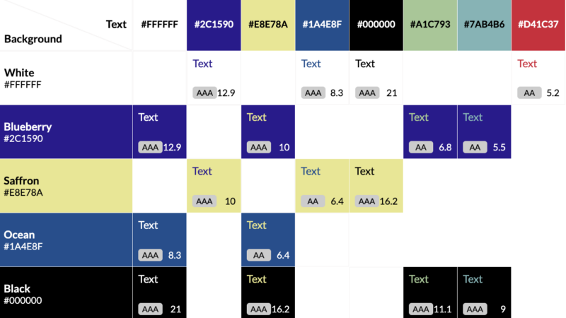Select the #E8E78A saffron column header swatch

[268, 25]
